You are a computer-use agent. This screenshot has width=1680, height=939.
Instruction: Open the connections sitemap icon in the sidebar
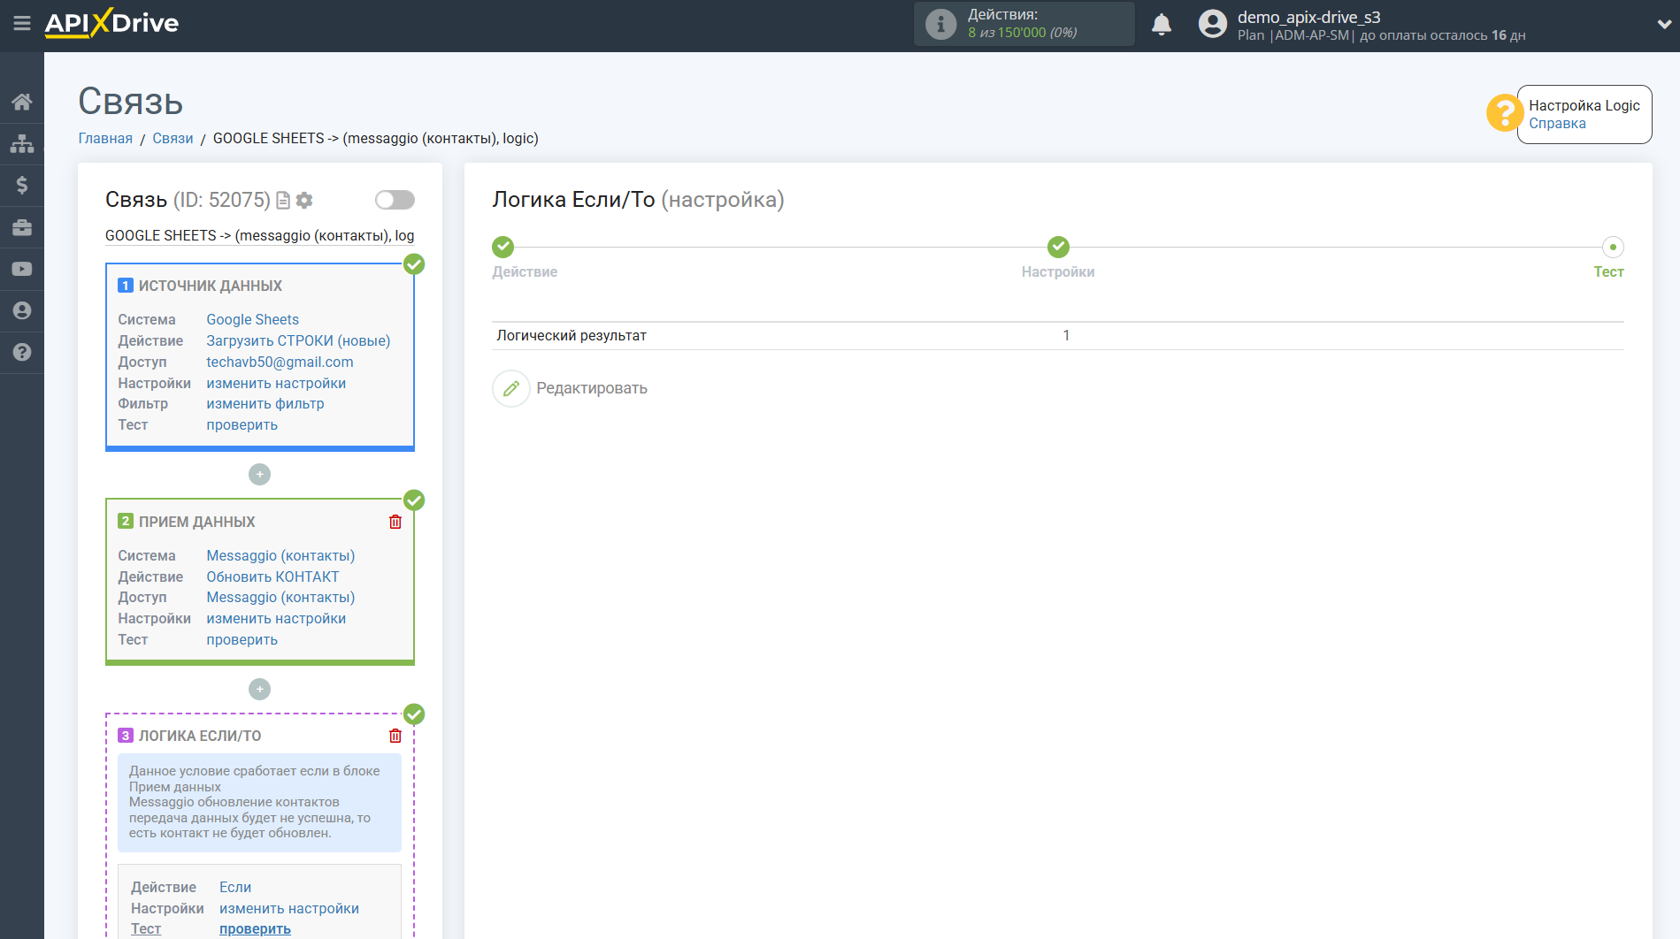[x=22, y=143]
